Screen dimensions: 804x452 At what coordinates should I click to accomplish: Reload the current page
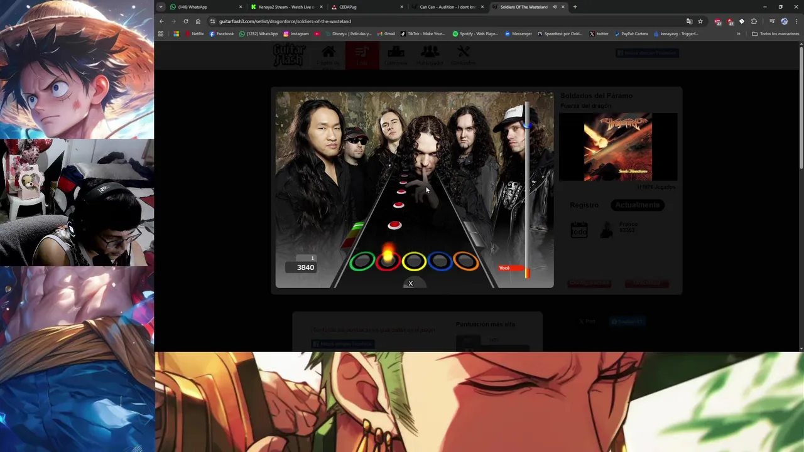point(186,21)
